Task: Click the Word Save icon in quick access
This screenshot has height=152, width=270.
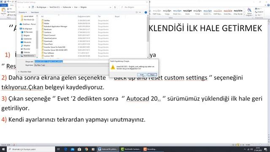Action: click(5, 2)
